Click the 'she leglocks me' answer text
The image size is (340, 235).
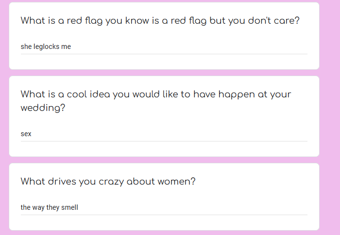[46, 47]
